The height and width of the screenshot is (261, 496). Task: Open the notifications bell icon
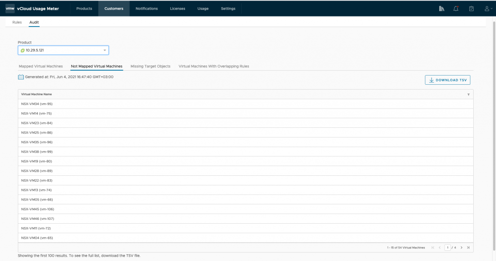tap(456, 9)
